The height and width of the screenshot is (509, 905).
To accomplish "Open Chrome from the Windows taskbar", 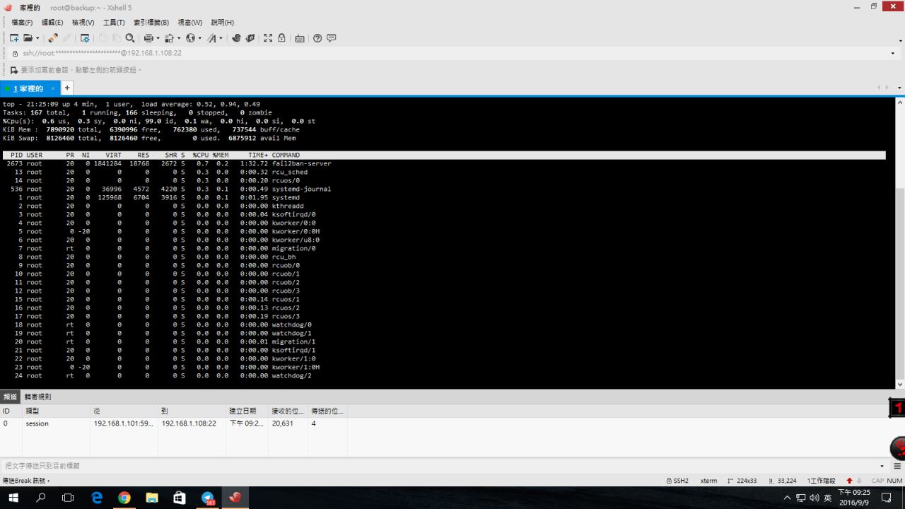I will coord(124,498).
